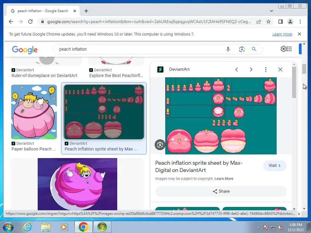This screenshot has width=311, height=233.
Task: Submit search with magnifier icon
Action: (x=254, y=49)
